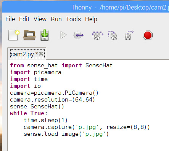Run current script with play icon
This screenshot has height=151, width=169.
pyautogui.click(x=63, y=35)
